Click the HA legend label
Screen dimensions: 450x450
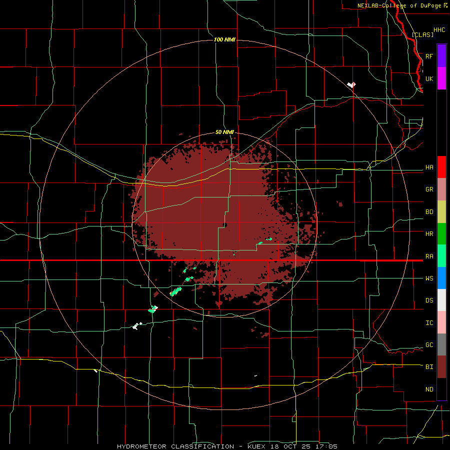click(x=429, y=167)
